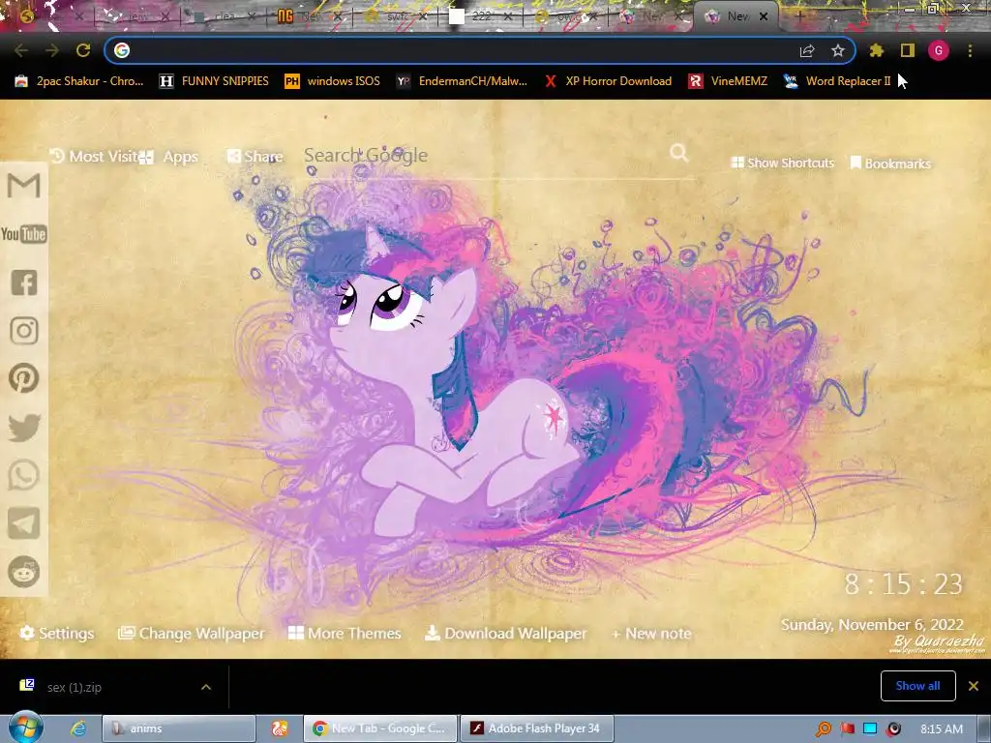Click Show all downloads button
This screenshot has height=743, width=991.
coord(917,686)
